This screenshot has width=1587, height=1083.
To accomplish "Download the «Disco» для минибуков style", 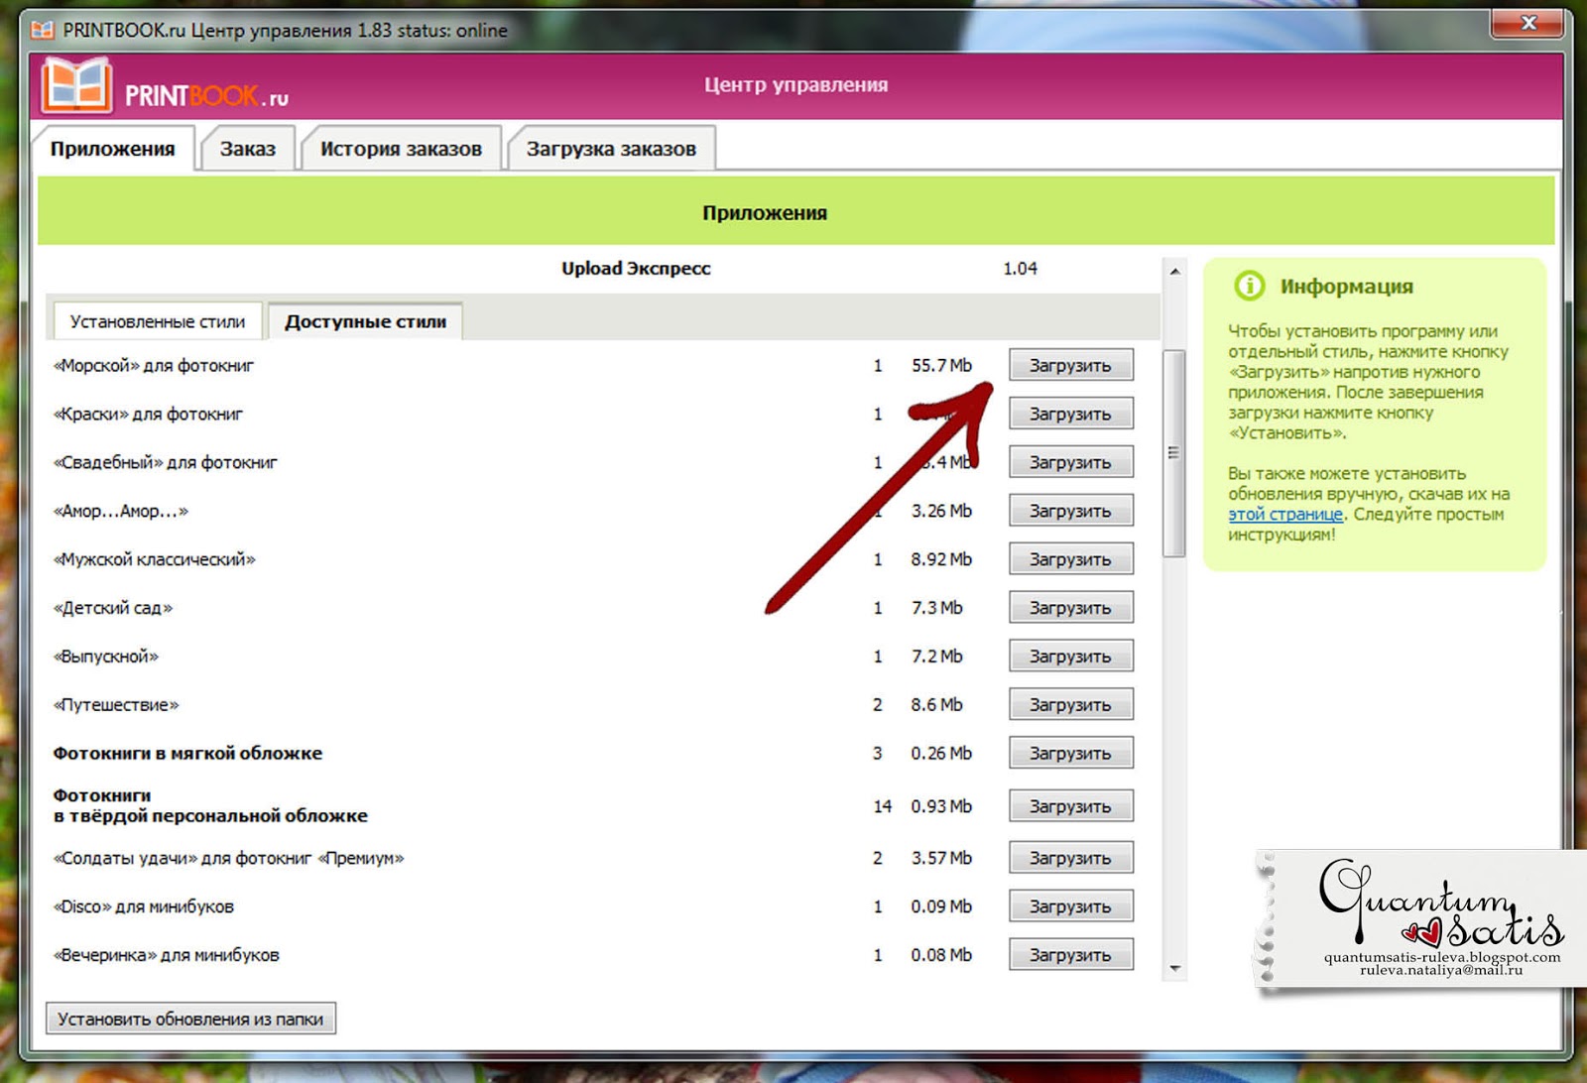I will (1070, 906).
